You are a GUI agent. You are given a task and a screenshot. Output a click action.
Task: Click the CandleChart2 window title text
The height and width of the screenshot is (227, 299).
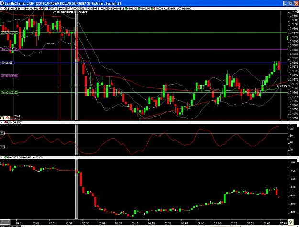click(63, 3)
